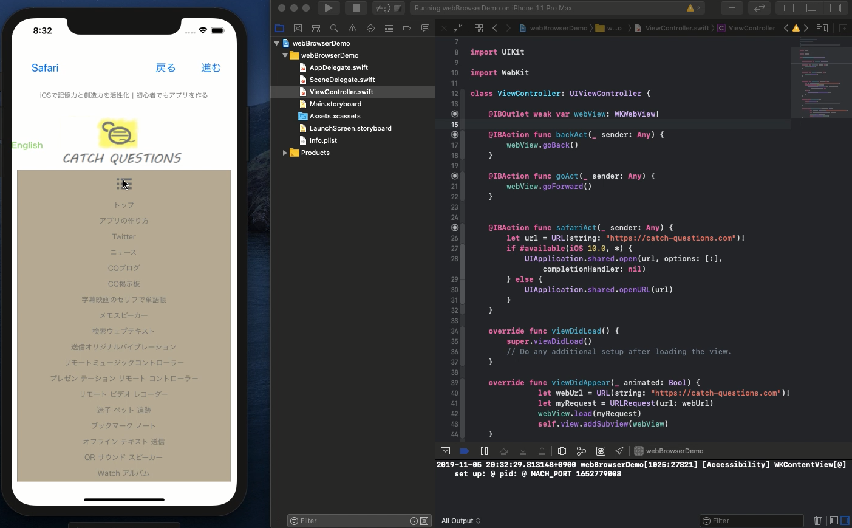Click the safariAct IBAction connection circle
The height and width of the screenshot is (528, 852).
[455, 228]
